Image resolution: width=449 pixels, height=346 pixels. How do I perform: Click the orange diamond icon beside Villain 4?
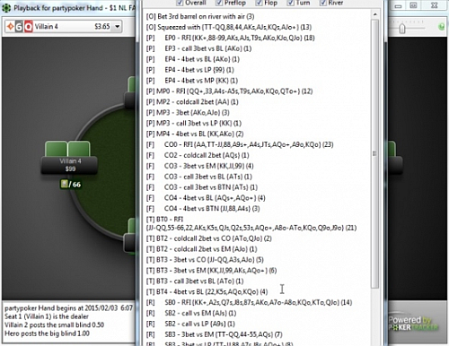[10, 27]
